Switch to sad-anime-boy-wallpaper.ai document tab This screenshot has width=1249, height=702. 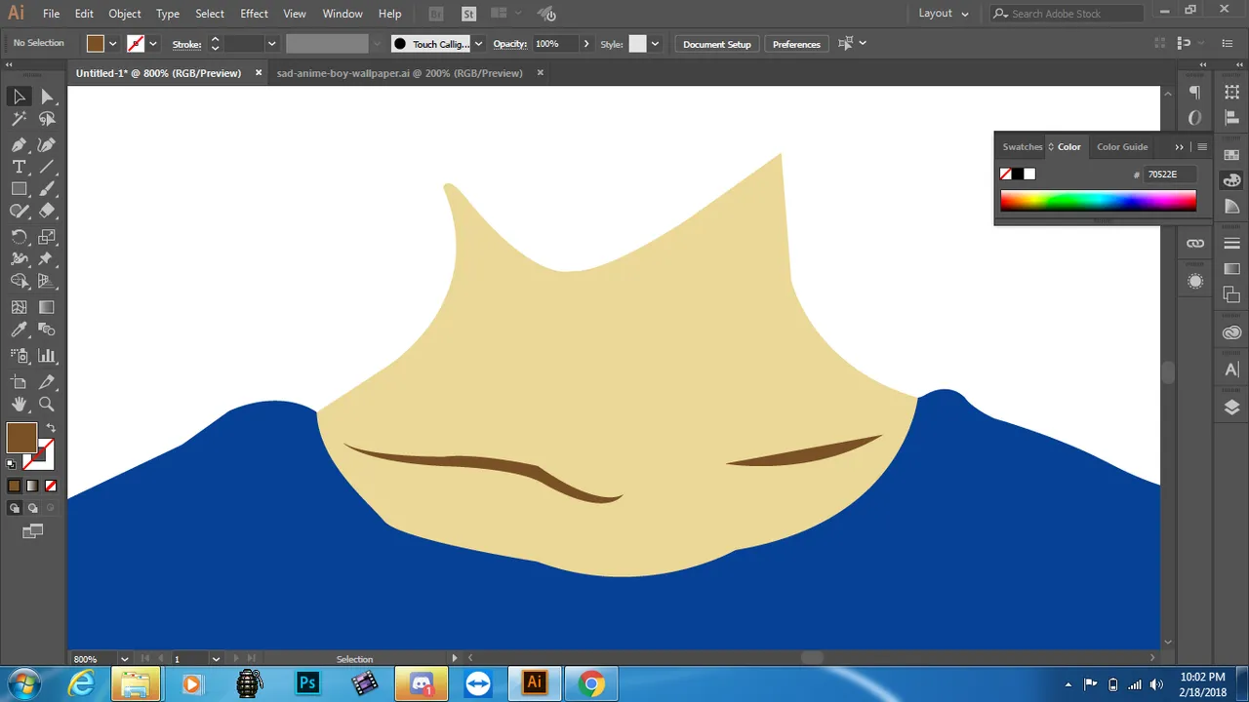pyautogui.click(x=400, y=73)
